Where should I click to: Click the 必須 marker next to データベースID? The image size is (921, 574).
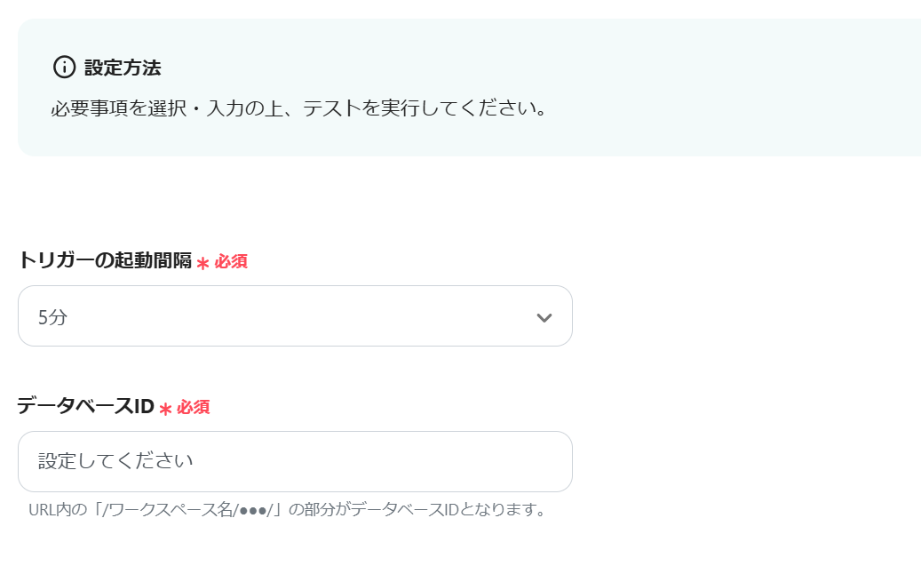194,407
